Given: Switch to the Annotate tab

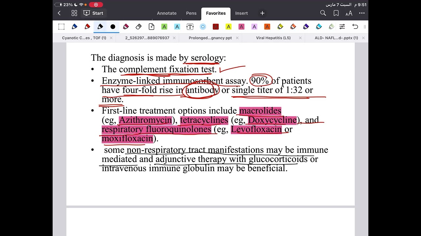Looking at the screenshot, I should click(167, 13).
